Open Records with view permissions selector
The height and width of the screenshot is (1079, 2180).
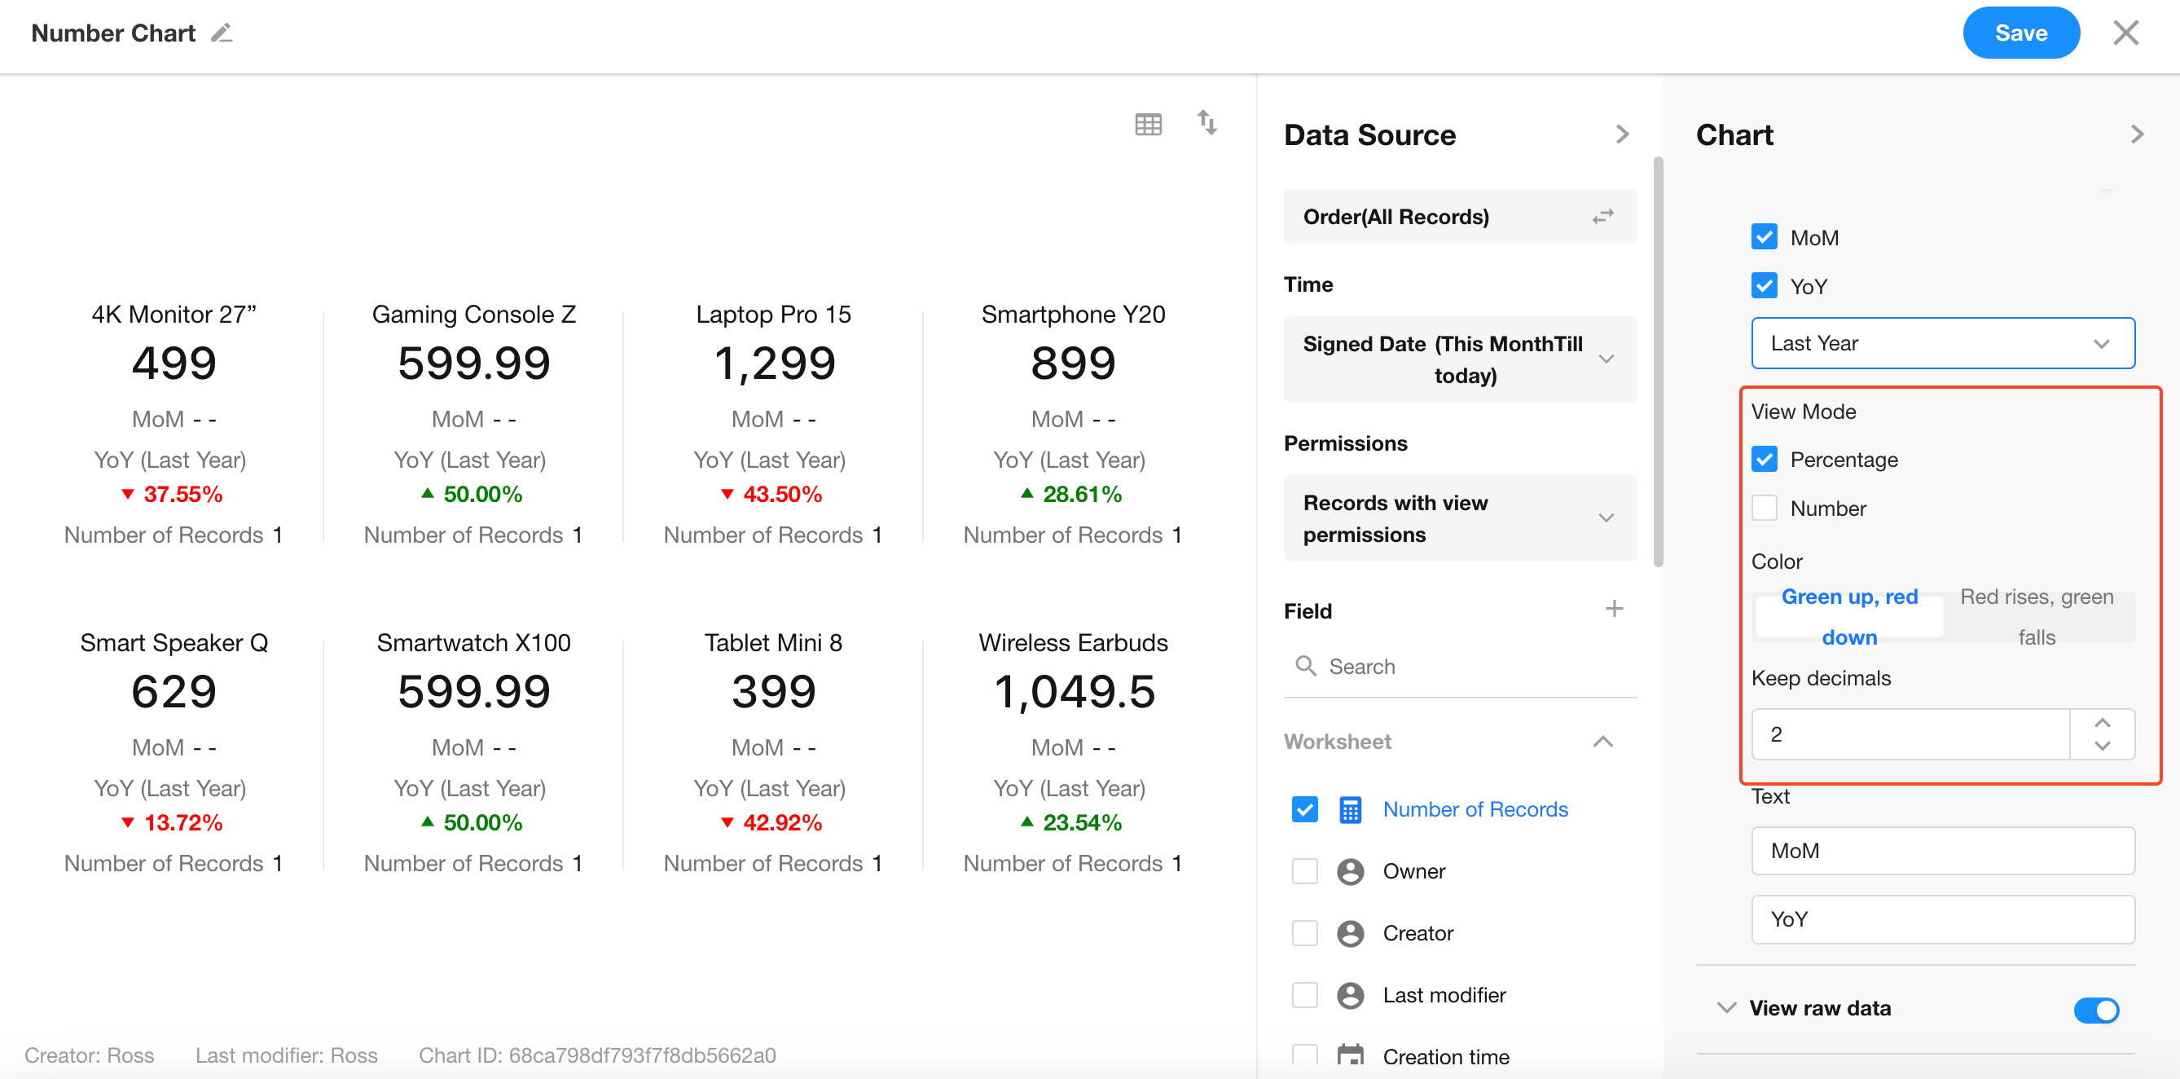[1459, 518]
